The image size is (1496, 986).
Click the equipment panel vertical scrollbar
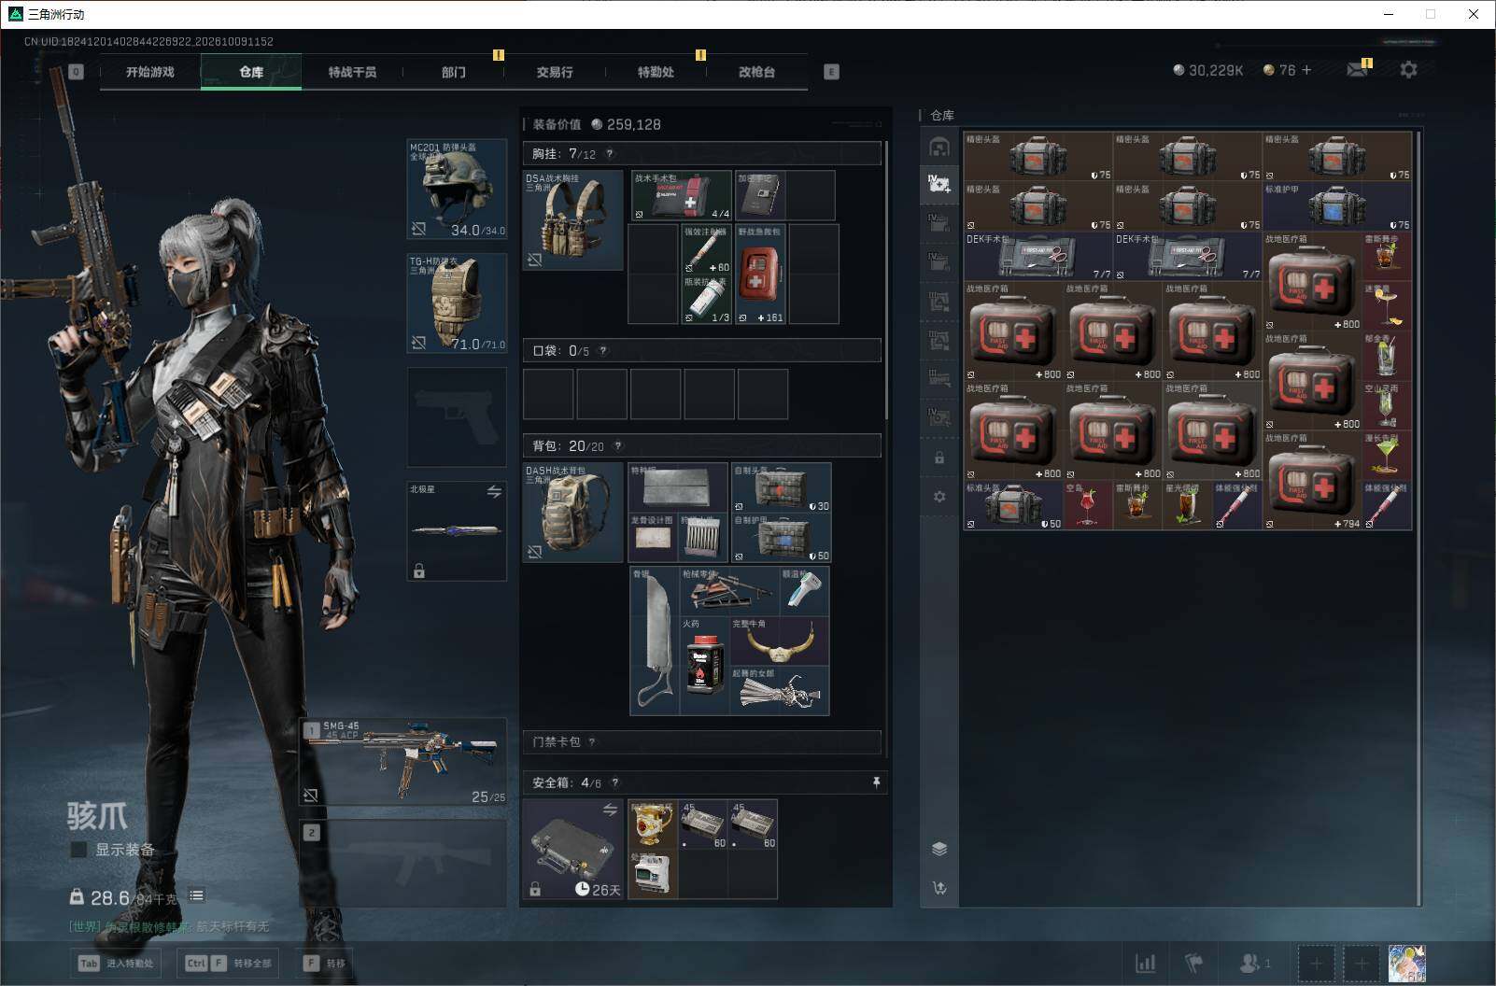[885, 280]
